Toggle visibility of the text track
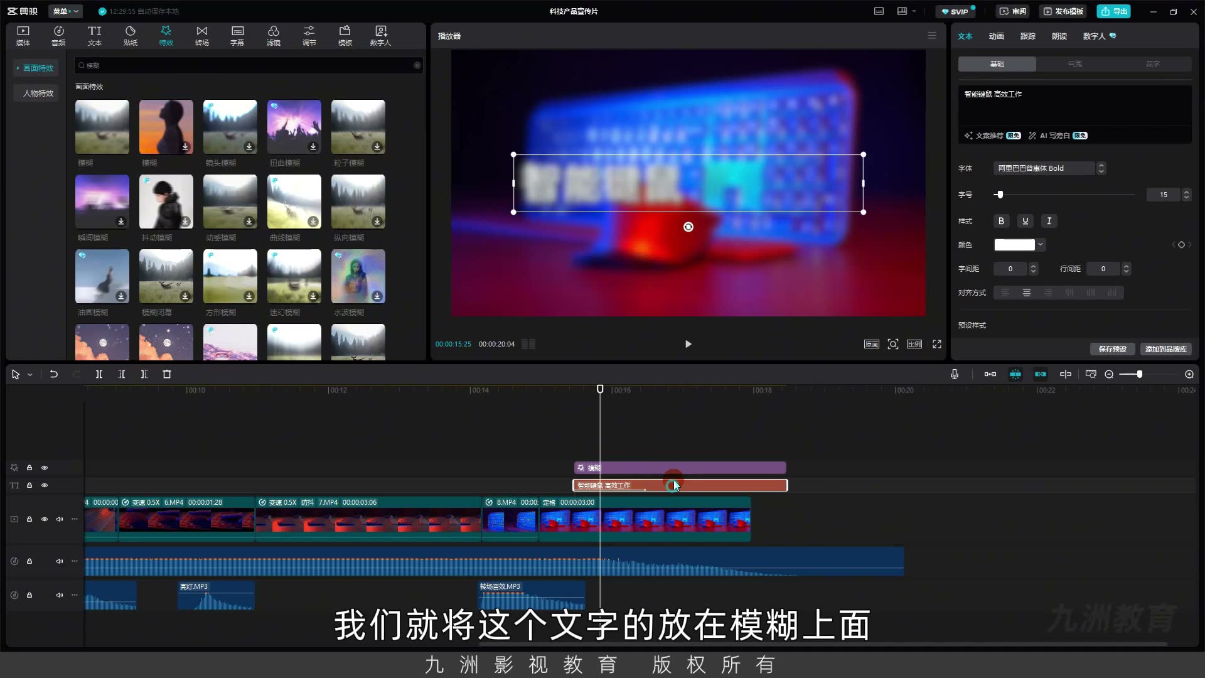 [x=45, y=485]
